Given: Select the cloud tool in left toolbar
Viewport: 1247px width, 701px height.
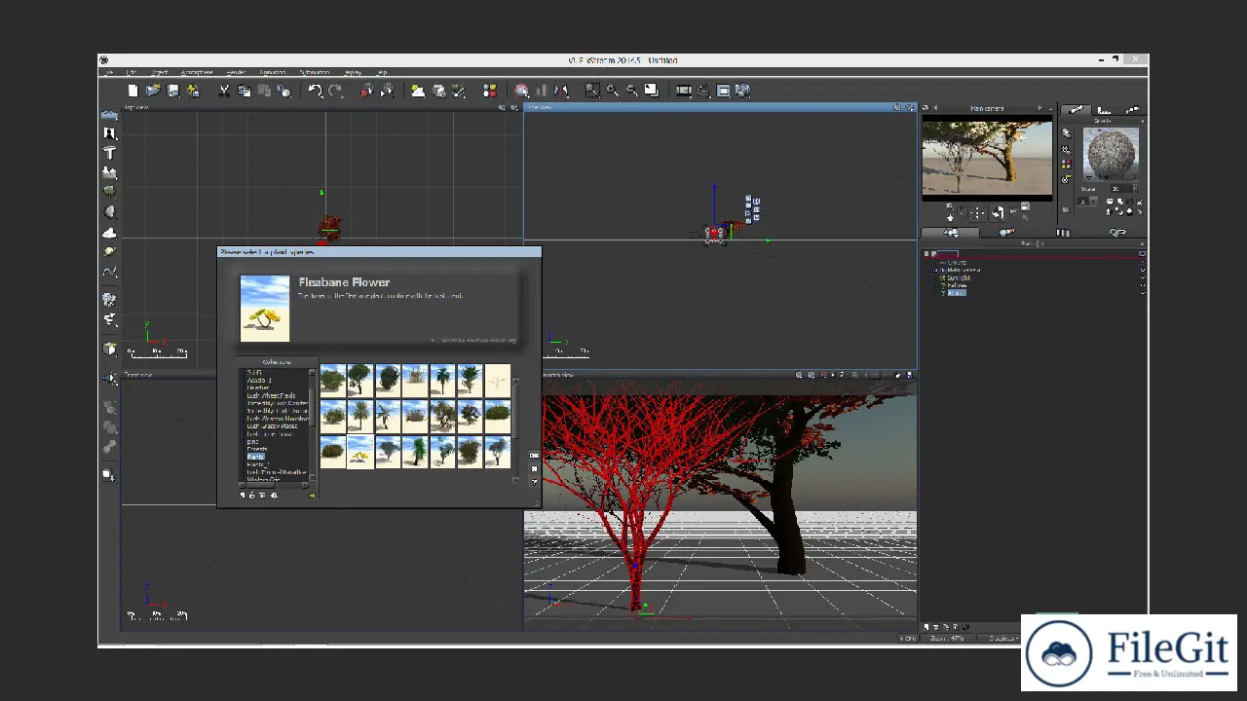Looking at the screenshot, I should pyautogui.click(x=109, y=232).
